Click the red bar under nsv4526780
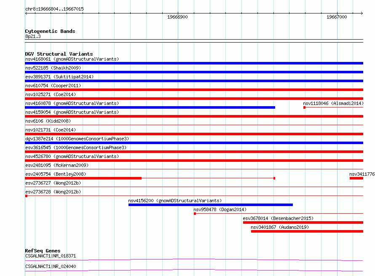375x276 pixels. tap(194, 161)
